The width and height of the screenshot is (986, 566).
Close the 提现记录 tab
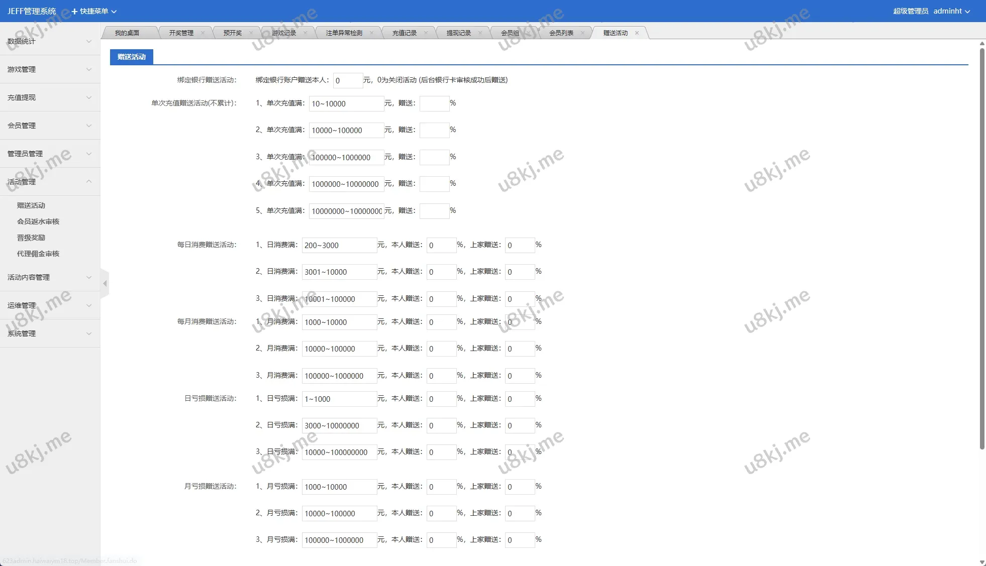pos(480,33)
